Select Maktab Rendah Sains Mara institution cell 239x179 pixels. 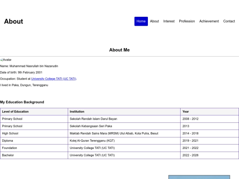tap(124, 133)
